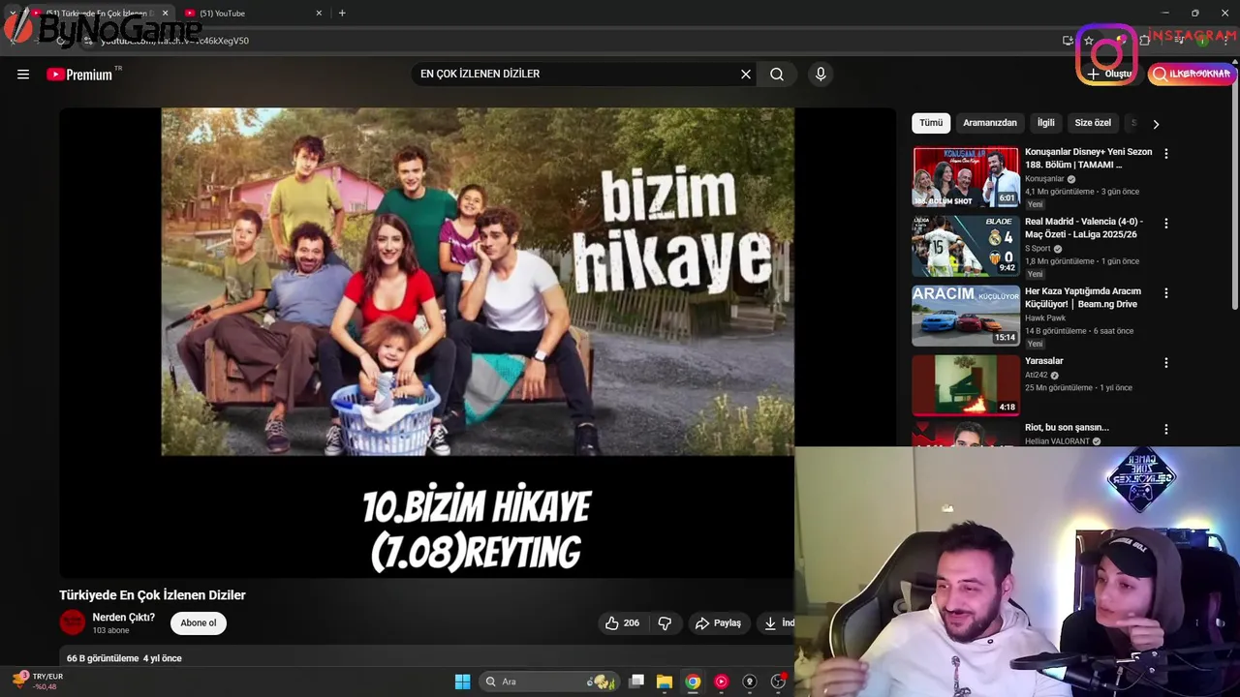Select the Aramanızdan filter chip
Screen dimensions: 1240x697
[x=990, y=123]
